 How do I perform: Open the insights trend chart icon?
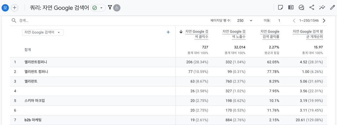tap(301, 8)
